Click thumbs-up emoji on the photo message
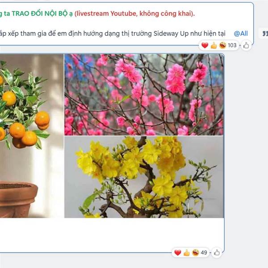 pos(187,253)
